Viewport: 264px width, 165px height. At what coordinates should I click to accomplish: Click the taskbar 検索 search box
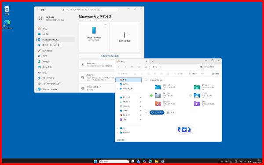[114, 161]
